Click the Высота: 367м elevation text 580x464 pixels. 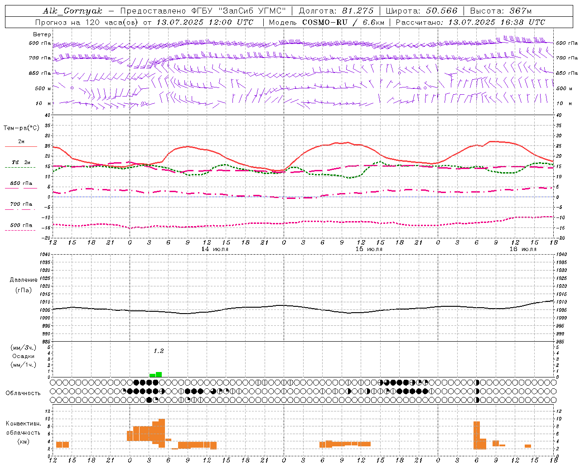tap(501, 11)
